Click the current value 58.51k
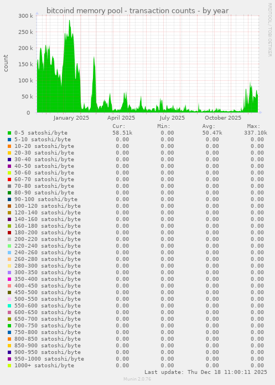Viewport: 275px width, 385px height. 122,133
